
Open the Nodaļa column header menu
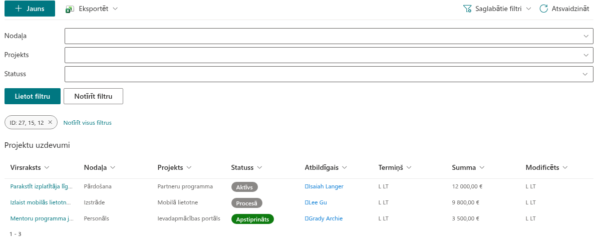pos(100,167)
